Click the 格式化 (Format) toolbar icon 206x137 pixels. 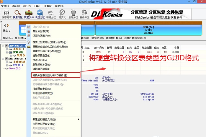tap(62, 14)
